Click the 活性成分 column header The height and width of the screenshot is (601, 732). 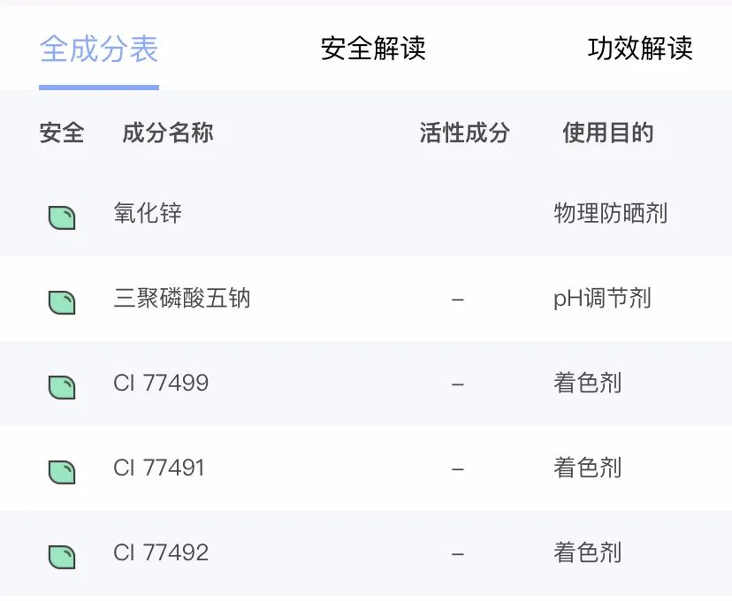point(464,133)
